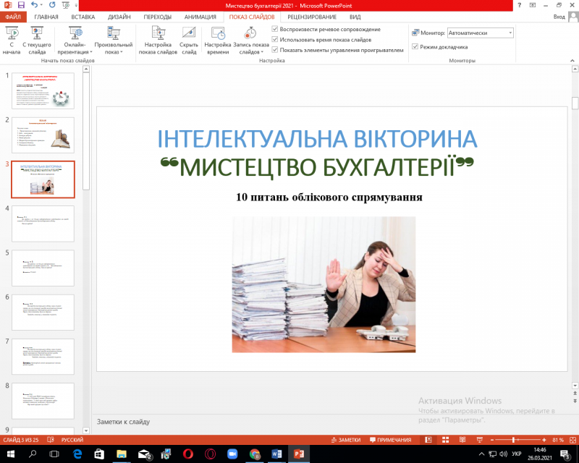Screen dimensions: 579x463
Task: Open Zoom app in taskbar
Action: point(232,454)
